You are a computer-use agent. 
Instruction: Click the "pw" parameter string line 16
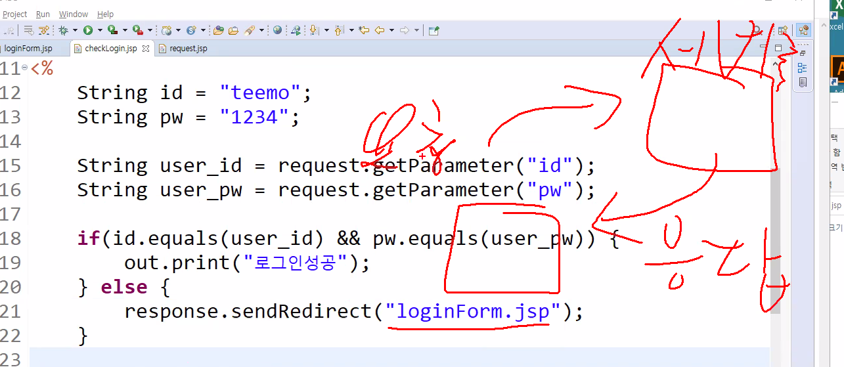[550, 190]
